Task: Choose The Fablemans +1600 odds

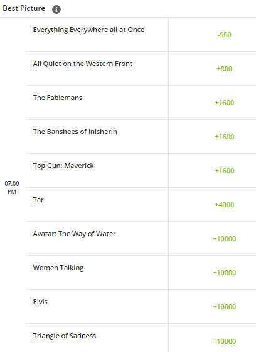Action: pyautogui.click(x=224, y=103)
